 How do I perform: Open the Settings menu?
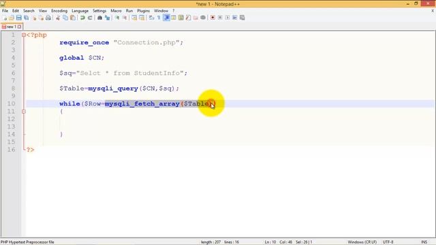[99, 11]
